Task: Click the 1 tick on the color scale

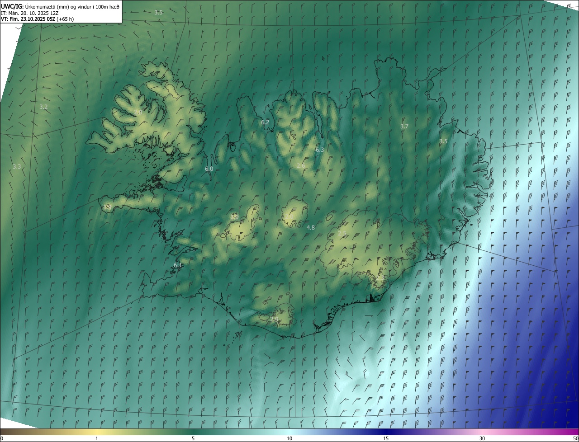Action: (x=97, y=438)
